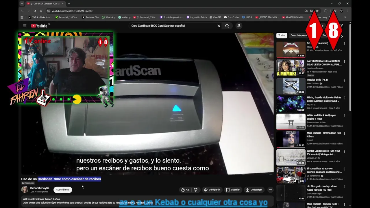Dislike the video with thumbs-down icon

[x=196, y=190]
